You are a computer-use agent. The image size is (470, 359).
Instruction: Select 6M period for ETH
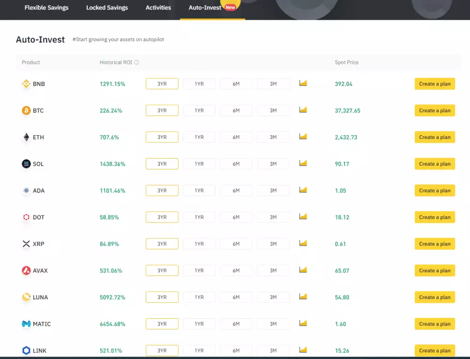(236, 137)
